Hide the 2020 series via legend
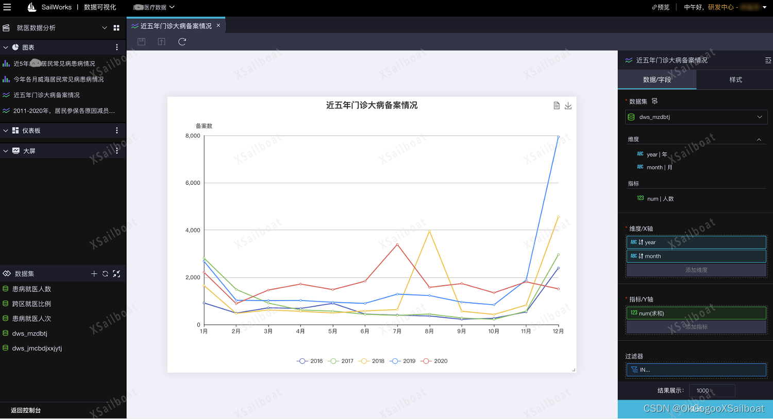Image resolution: width=773 pixels, height=419 pixels. [435, 361]
